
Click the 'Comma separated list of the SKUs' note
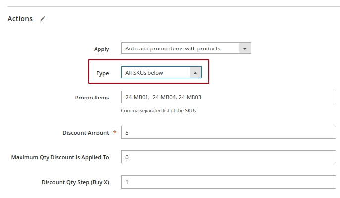click(158, 111)
